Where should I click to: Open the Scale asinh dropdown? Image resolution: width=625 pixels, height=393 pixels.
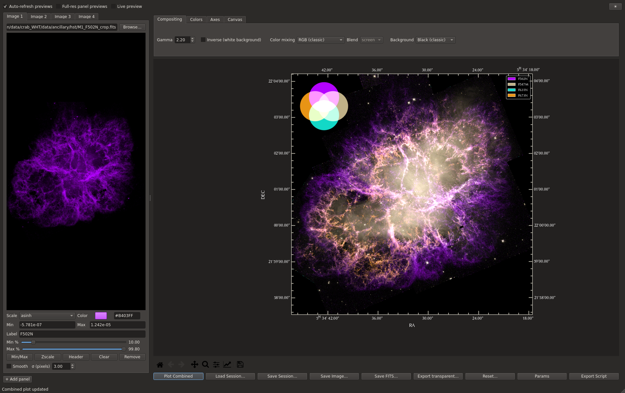47,316
